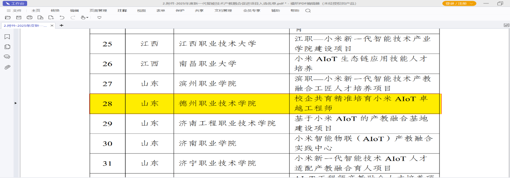
Task: Open the 共享 share tab
Action: [x=199, y=10]
